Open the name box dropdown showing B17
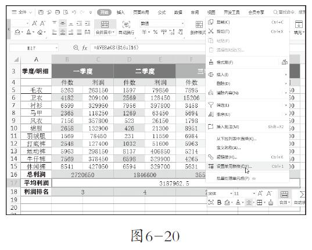This screenshot has width=312, height=250. [x=56, y=48]
